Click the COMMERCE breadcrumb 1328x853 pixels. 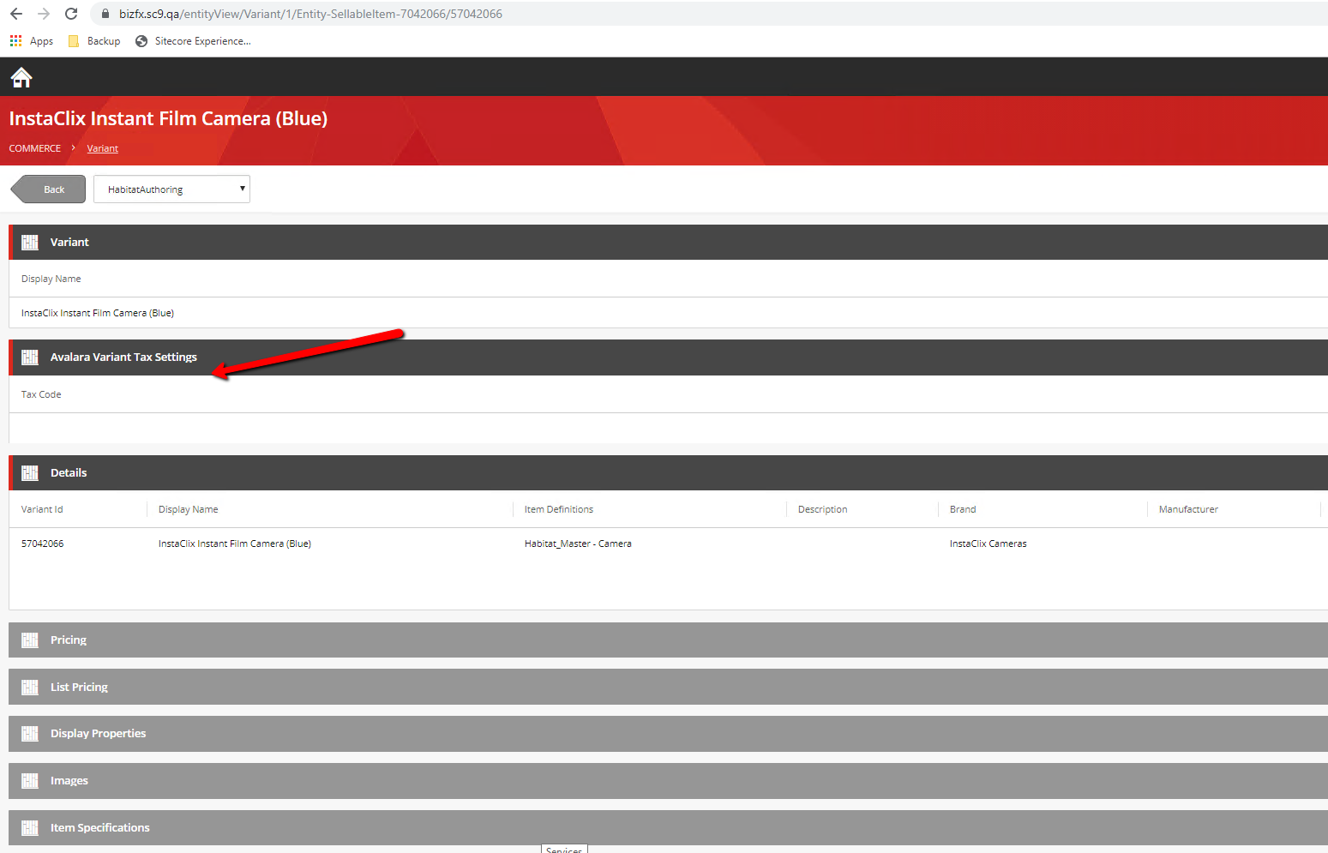pyautogui.click(x=35, y=148)
